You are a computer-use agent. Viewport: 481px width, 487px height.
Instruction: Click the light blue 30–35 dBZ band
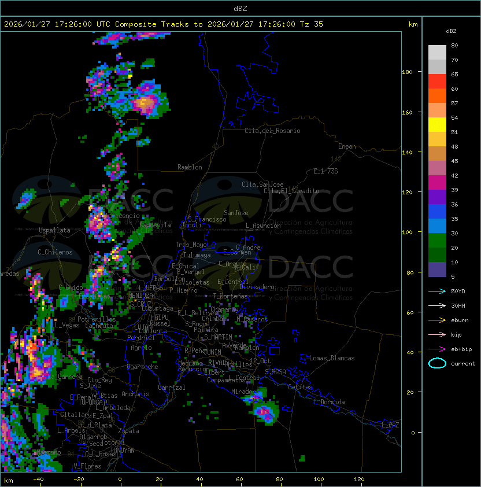[x=437, y=226]
